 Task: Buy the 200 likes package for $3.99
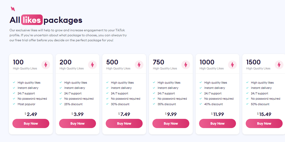78,124
